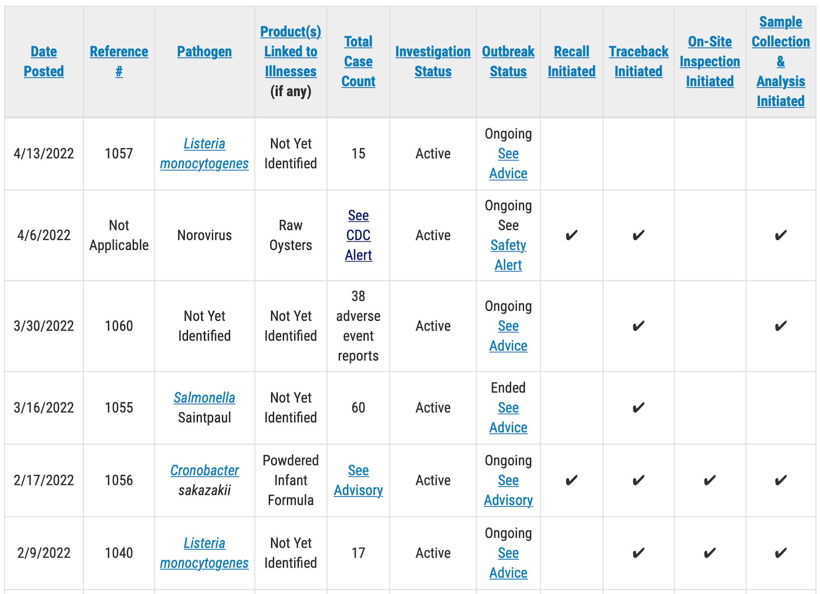Screen dimensions: 820x594
Task: Open the See CDC Alert link
Action: point(358,235)
